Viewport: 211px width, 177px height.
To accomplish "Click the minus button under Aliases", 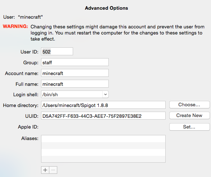I will (53, 170).
